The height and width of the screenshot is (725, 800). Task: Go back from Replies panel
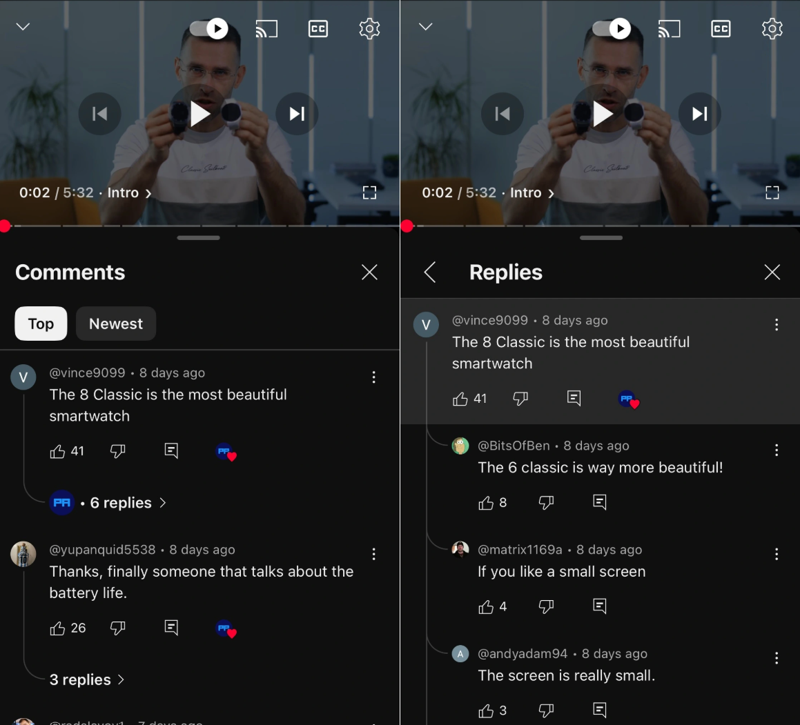point(430,272)
